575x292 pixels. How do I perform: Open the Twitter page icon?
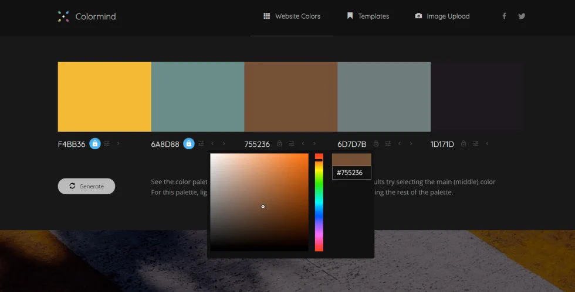pos(522,16)
